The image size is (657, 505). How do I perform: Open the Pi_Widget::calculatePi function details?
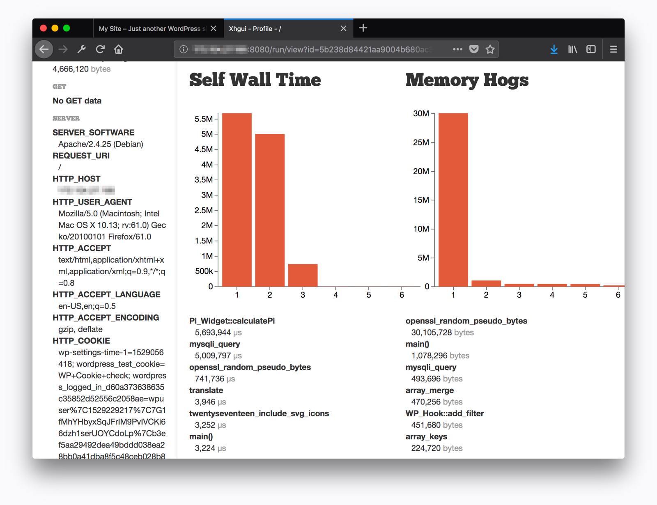point(232,321)
